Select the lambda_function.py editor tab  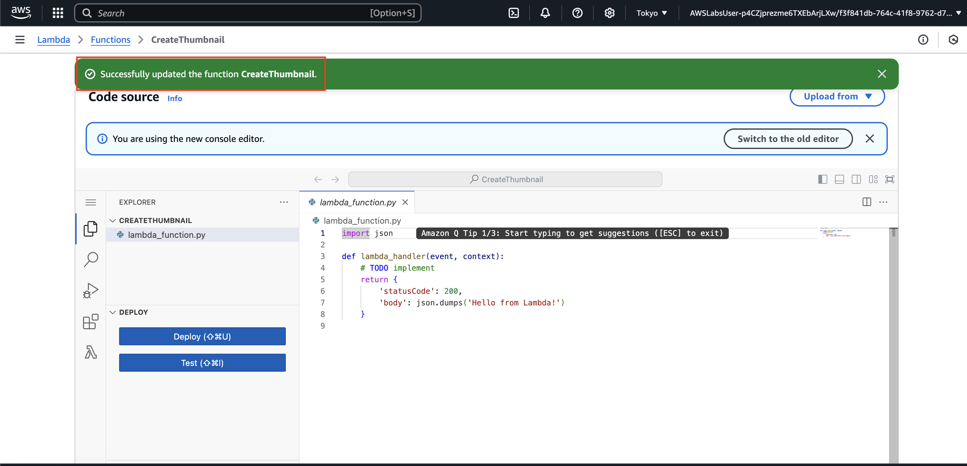click(x=357, y=202)
